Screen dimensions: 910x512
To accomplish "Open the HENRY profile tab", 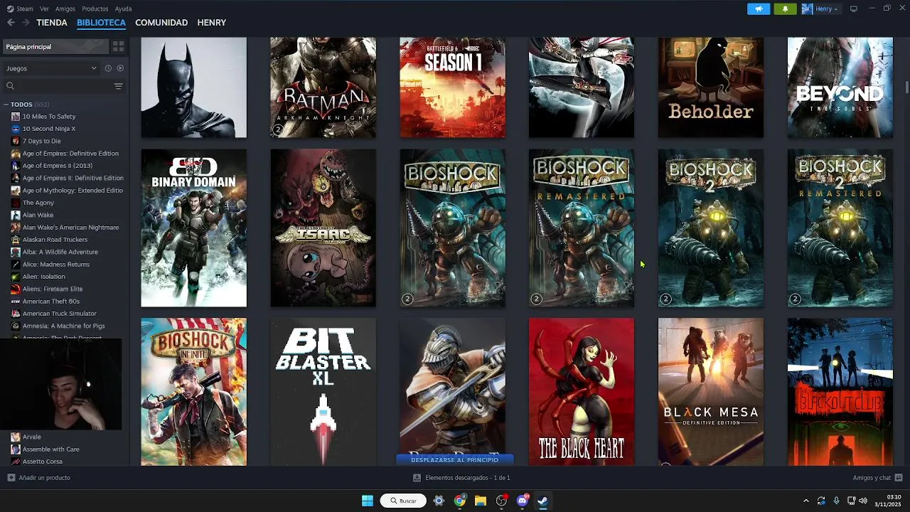I will click(x=212, y=23).
